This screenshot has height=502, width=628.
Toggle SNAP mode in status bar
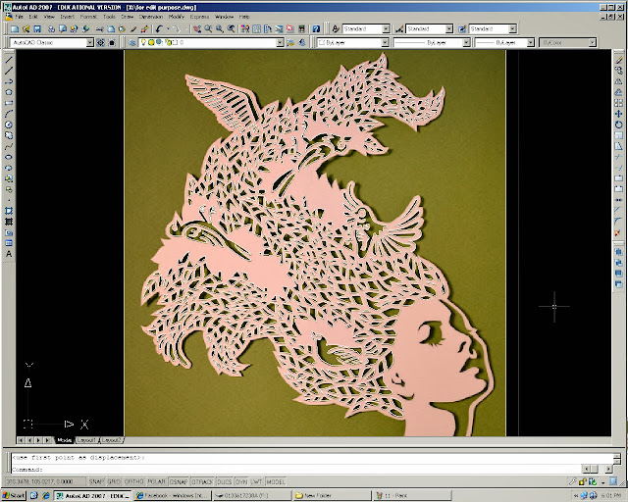pyautogui.click(x=96, y=481)
